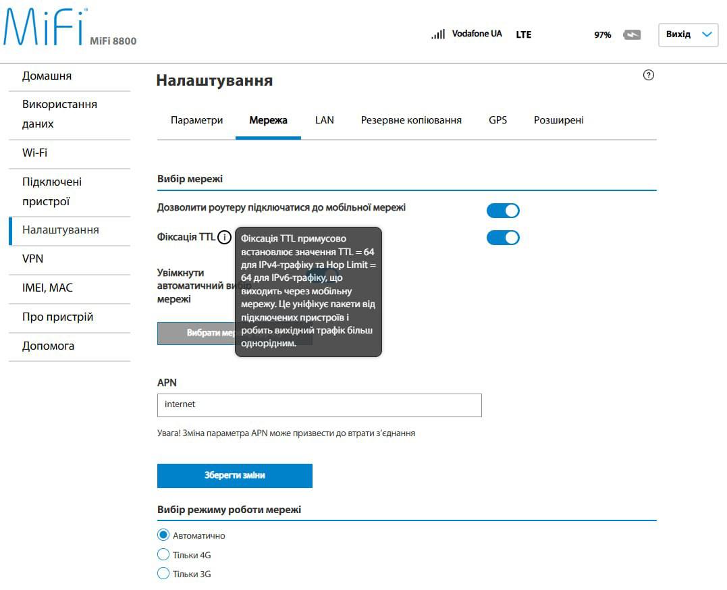This screenshot has width=727, height=590.
Task: Click the Налаштування page heading
Action: click(214, 81)
